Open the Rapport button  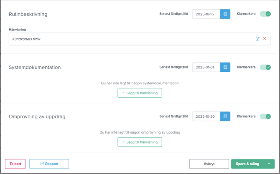click(49, 164)
